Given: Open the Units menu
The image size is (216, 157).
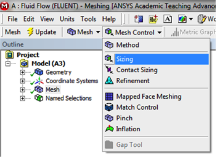Looking at the screenshot, I should coord(67,19).
